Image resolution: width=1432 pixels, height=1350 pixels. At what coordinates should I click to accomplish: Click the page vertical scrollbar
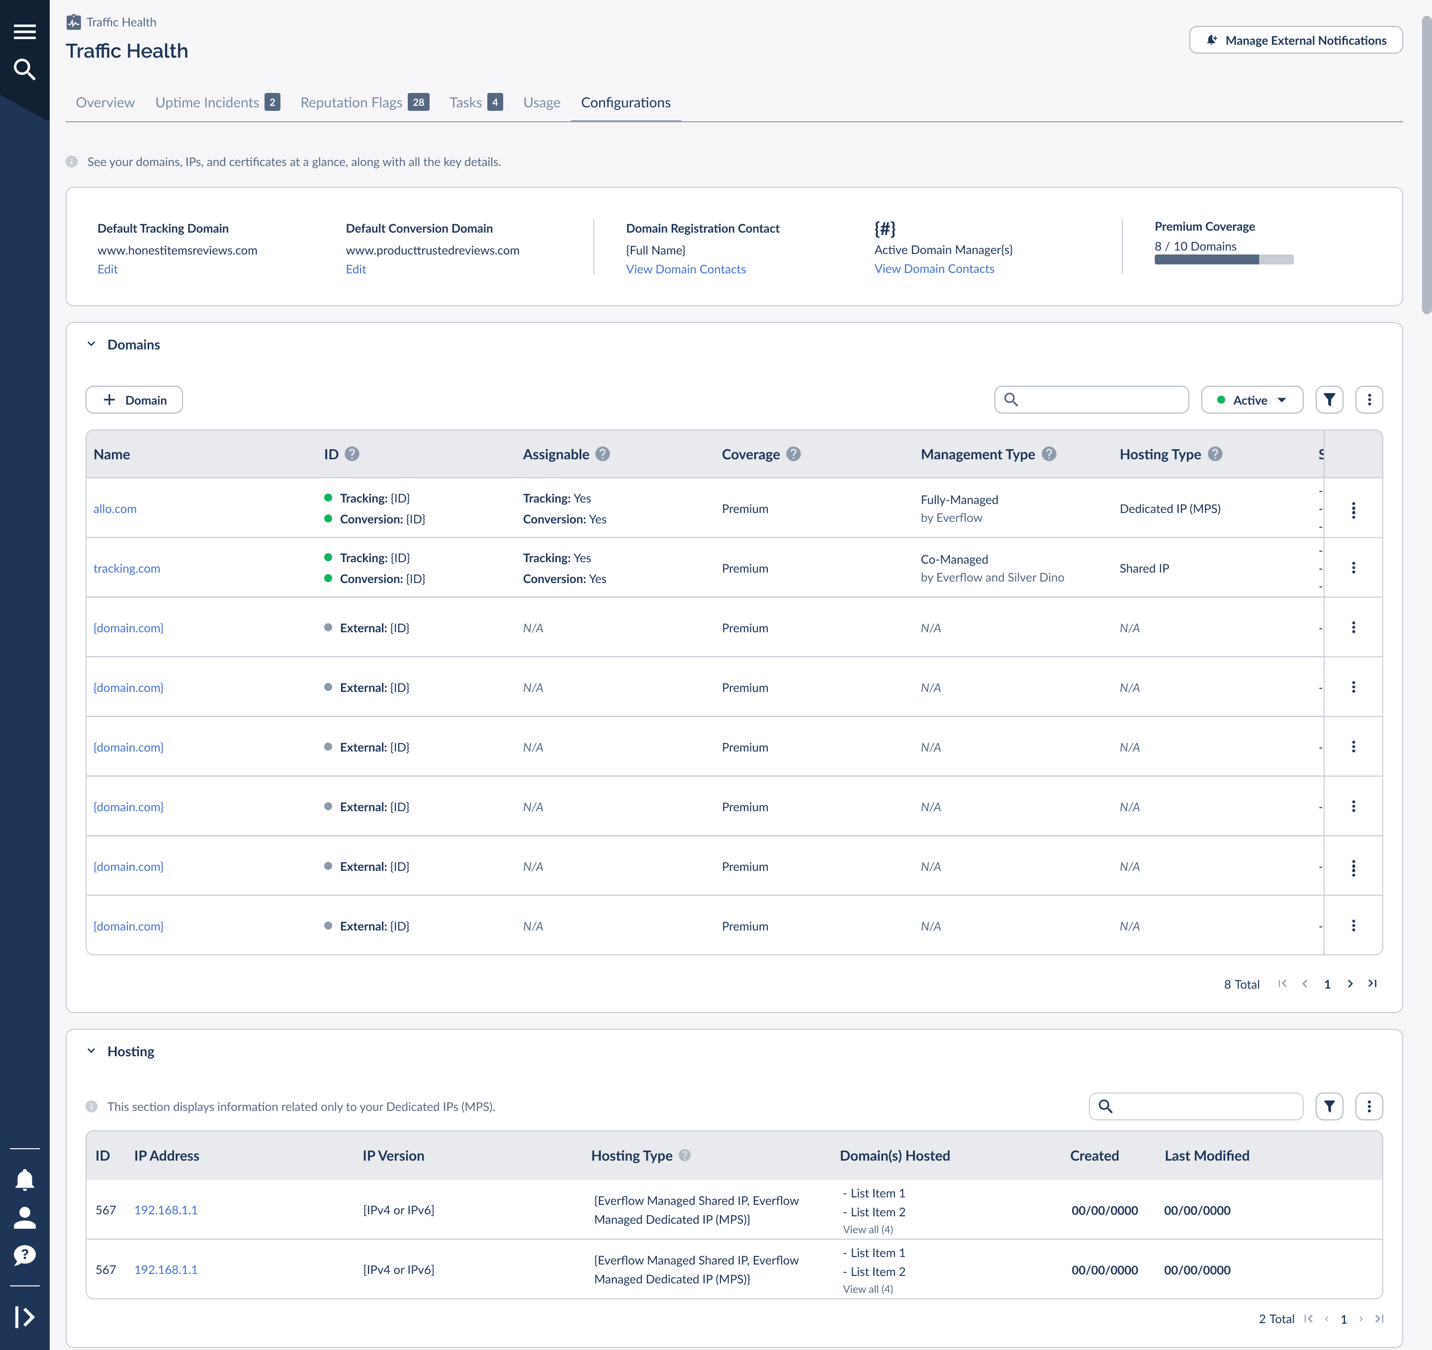1426,166
